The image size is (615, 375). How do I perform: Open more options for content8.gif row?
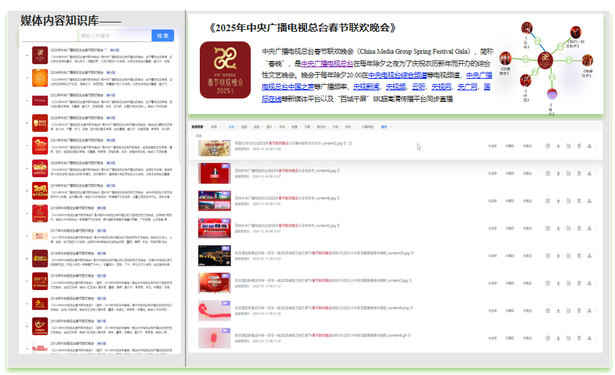(x=596, y=338)
